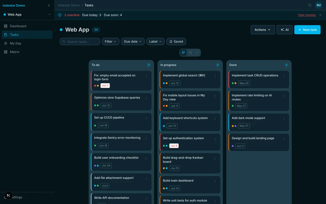
Task: Click the May 20 date badge
Action: [244, 83]
